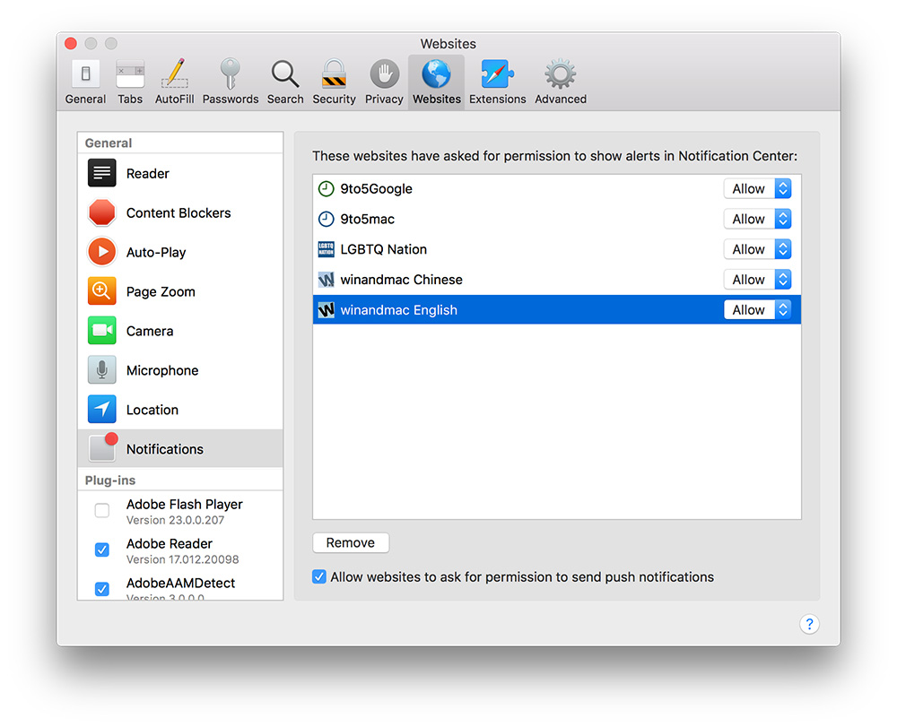Uncheck the Adobe Reader plug-in checkbox

[102, 550]
